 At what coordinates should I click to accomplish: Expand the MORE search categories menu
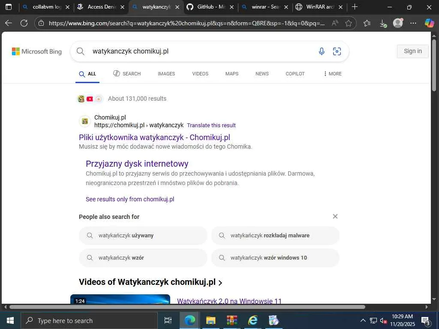click(x=333, y=74)
